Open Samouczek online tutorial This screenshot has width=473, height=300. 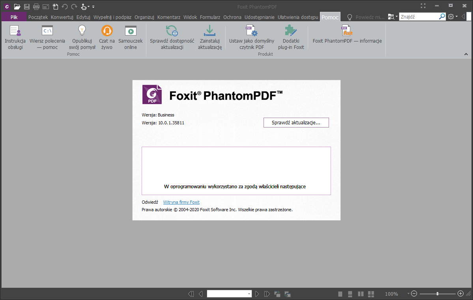tap(130, 37)
